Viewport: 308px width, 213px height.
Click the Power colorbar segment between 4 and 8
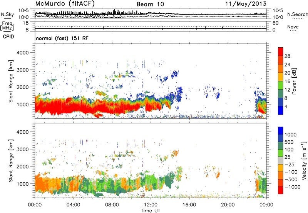[281, 102]
